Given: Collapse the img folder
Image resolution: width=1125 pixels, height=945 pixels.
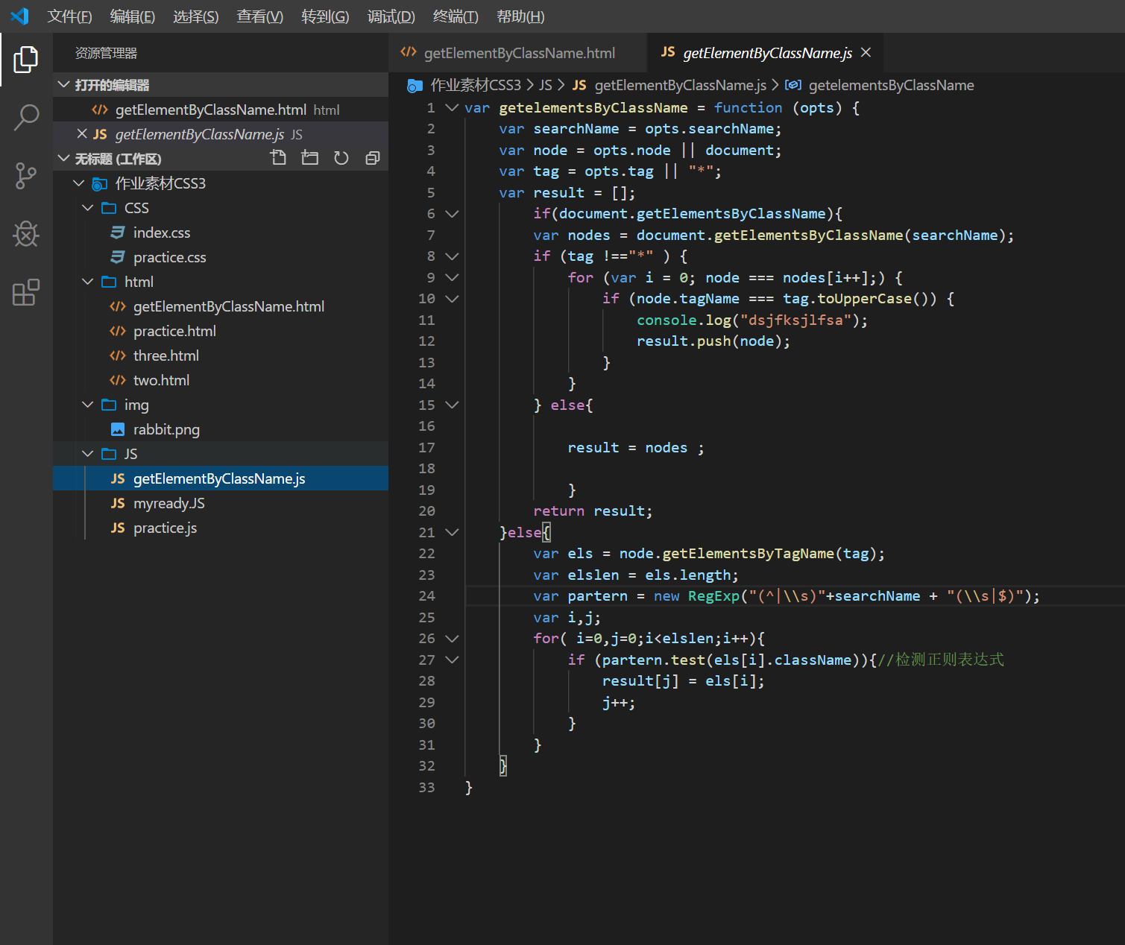Looking at the screenshot, I should coord(88,405).
